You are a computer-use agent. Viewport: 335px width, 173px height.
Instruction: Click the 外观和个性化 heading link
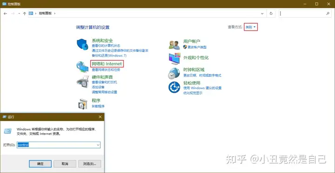(x=196, y=58)
